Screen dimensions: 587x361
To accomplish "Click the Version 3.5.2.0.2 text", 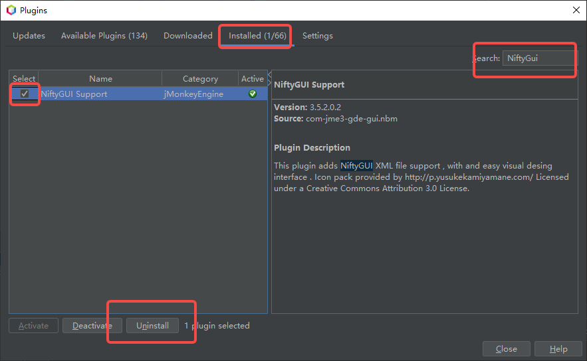I will pos(307,108).
